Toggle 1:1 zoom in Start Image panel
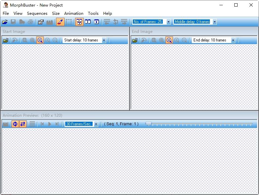 [x=40, y=40]
